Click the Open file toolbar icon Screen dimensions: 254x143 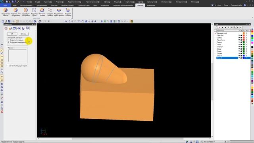[x=6, y=21]
